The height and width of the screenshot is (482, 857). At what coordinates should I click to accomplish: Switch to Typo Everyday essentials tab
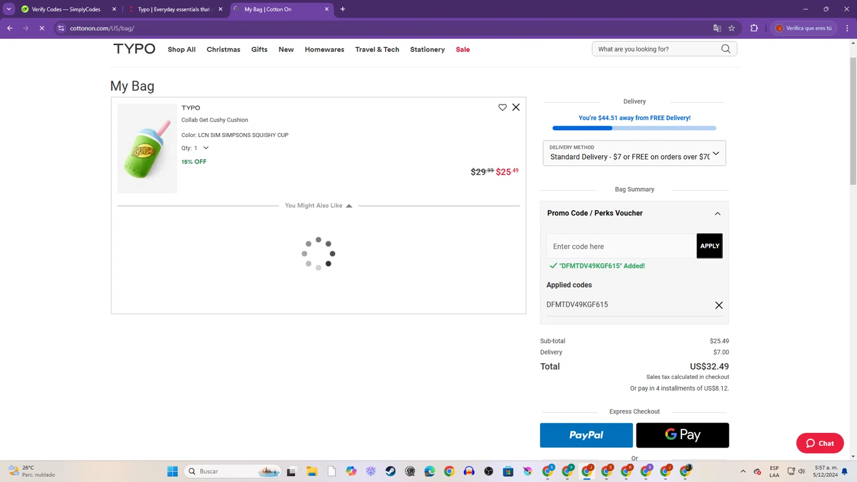pyautogui.click(x=174, y=9)
